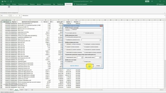Image resolution: width=166 pixels, height=93 pixels.
Task: Switch to the Разработчик ribbon tab
Action: pos(60,4)
